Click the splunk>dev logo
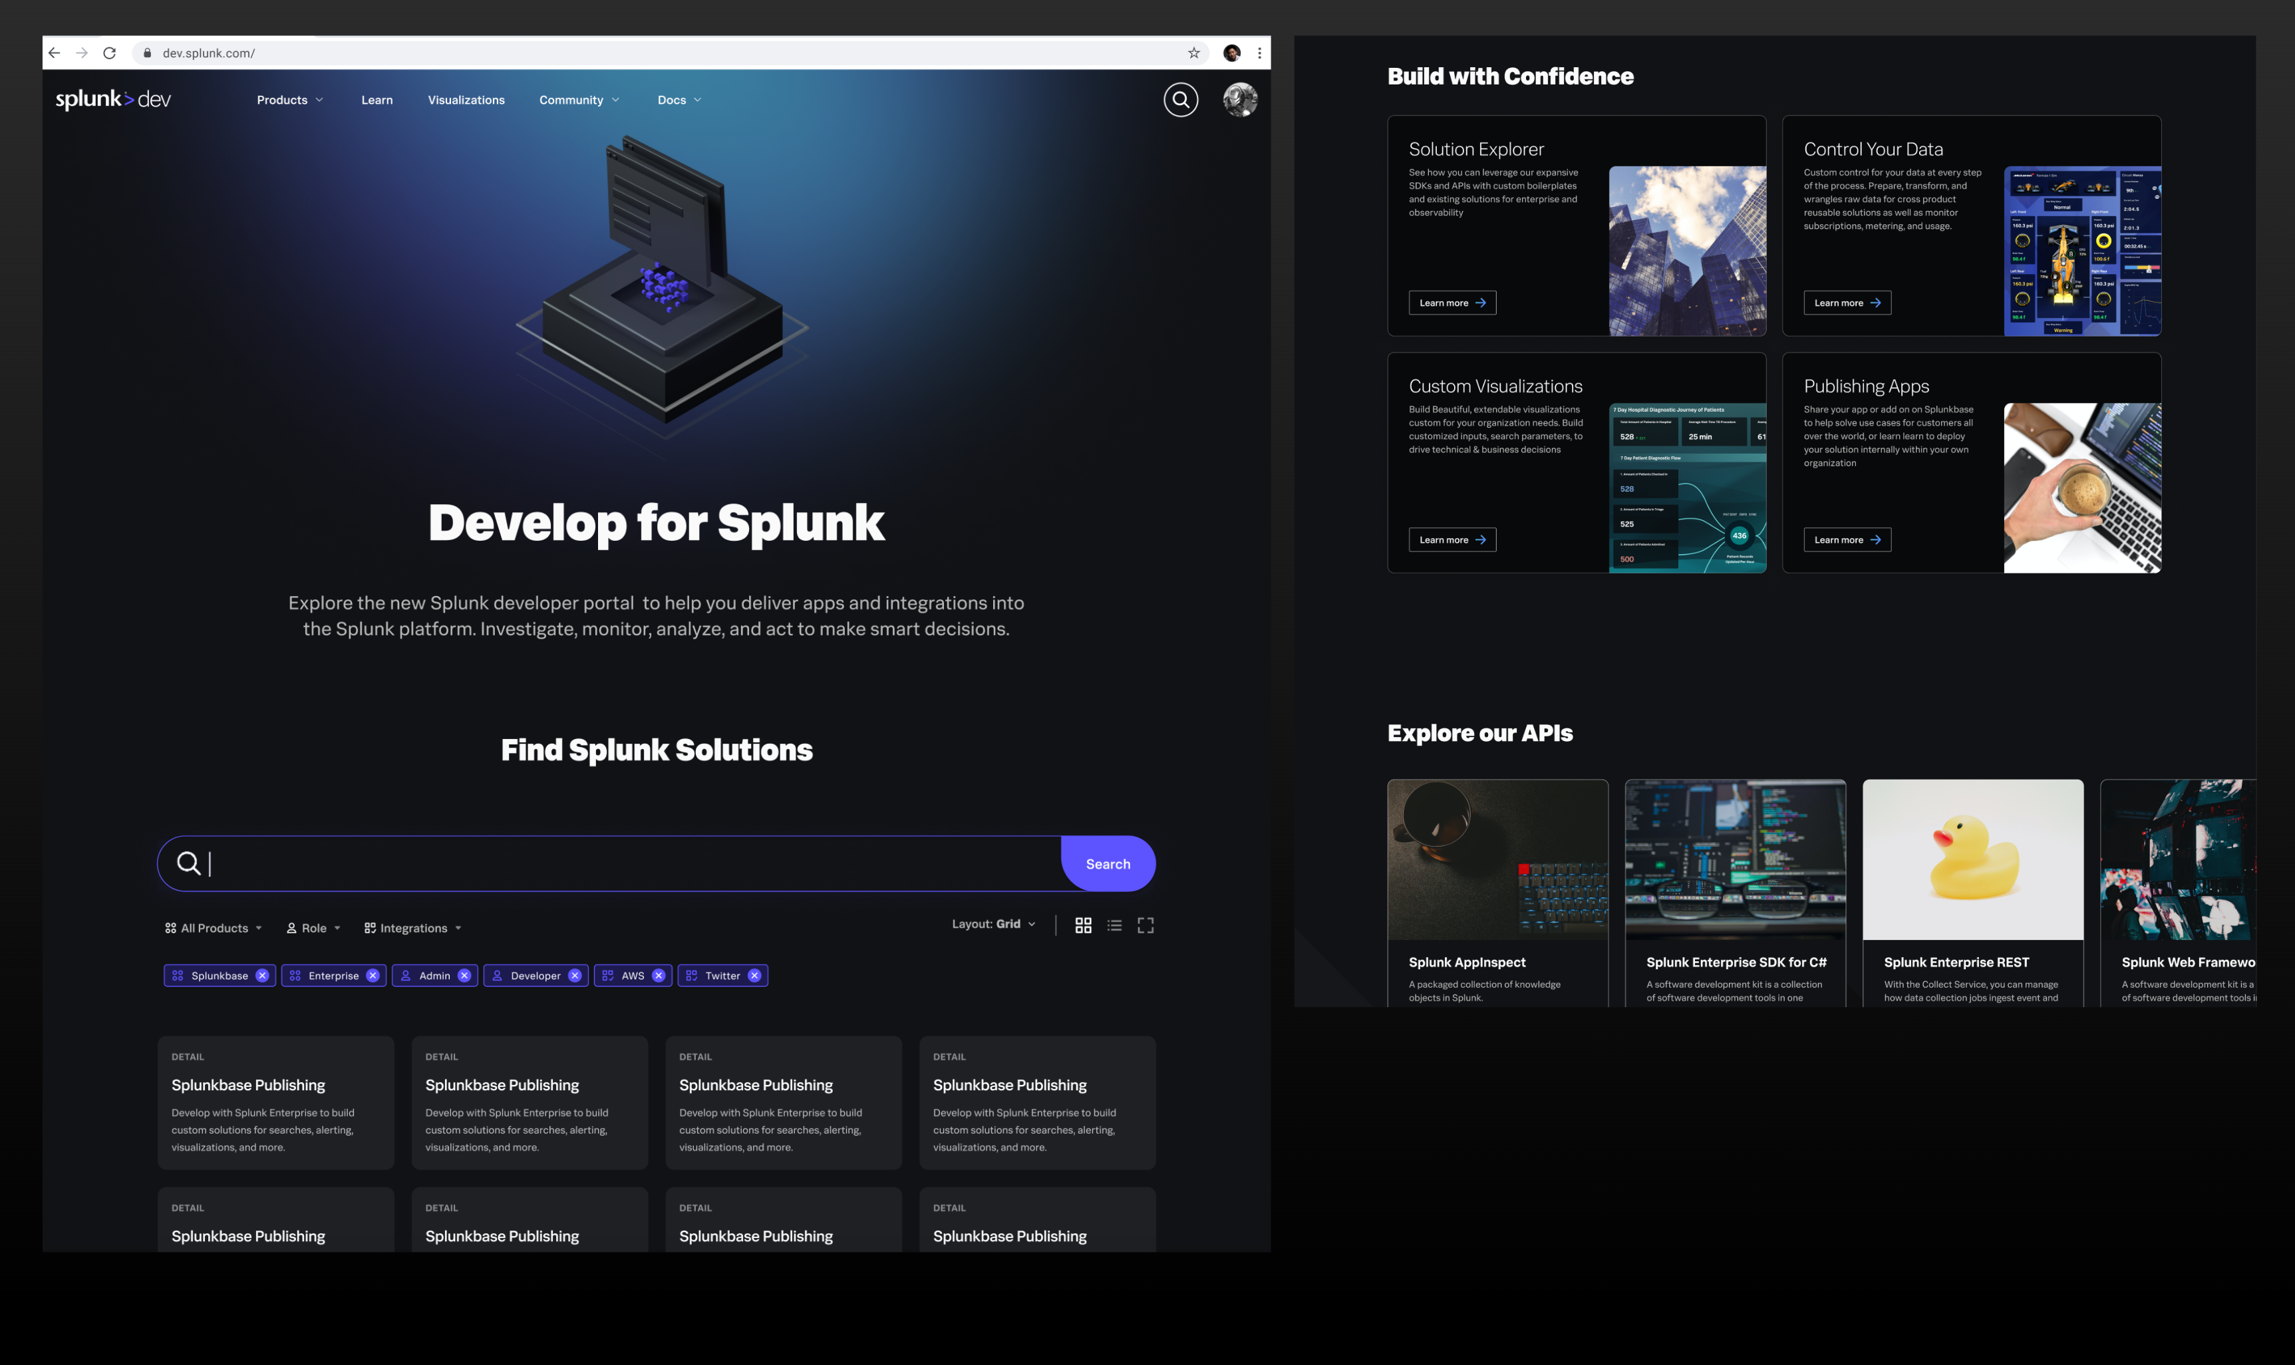The height and width of the screenshot is (1365, 2295). coord(113,99)
